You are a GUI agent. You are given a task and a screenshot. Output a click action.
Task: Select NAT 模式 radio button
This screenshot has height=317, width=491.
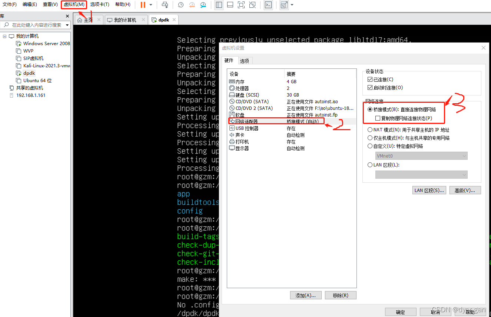click(370, 129)
